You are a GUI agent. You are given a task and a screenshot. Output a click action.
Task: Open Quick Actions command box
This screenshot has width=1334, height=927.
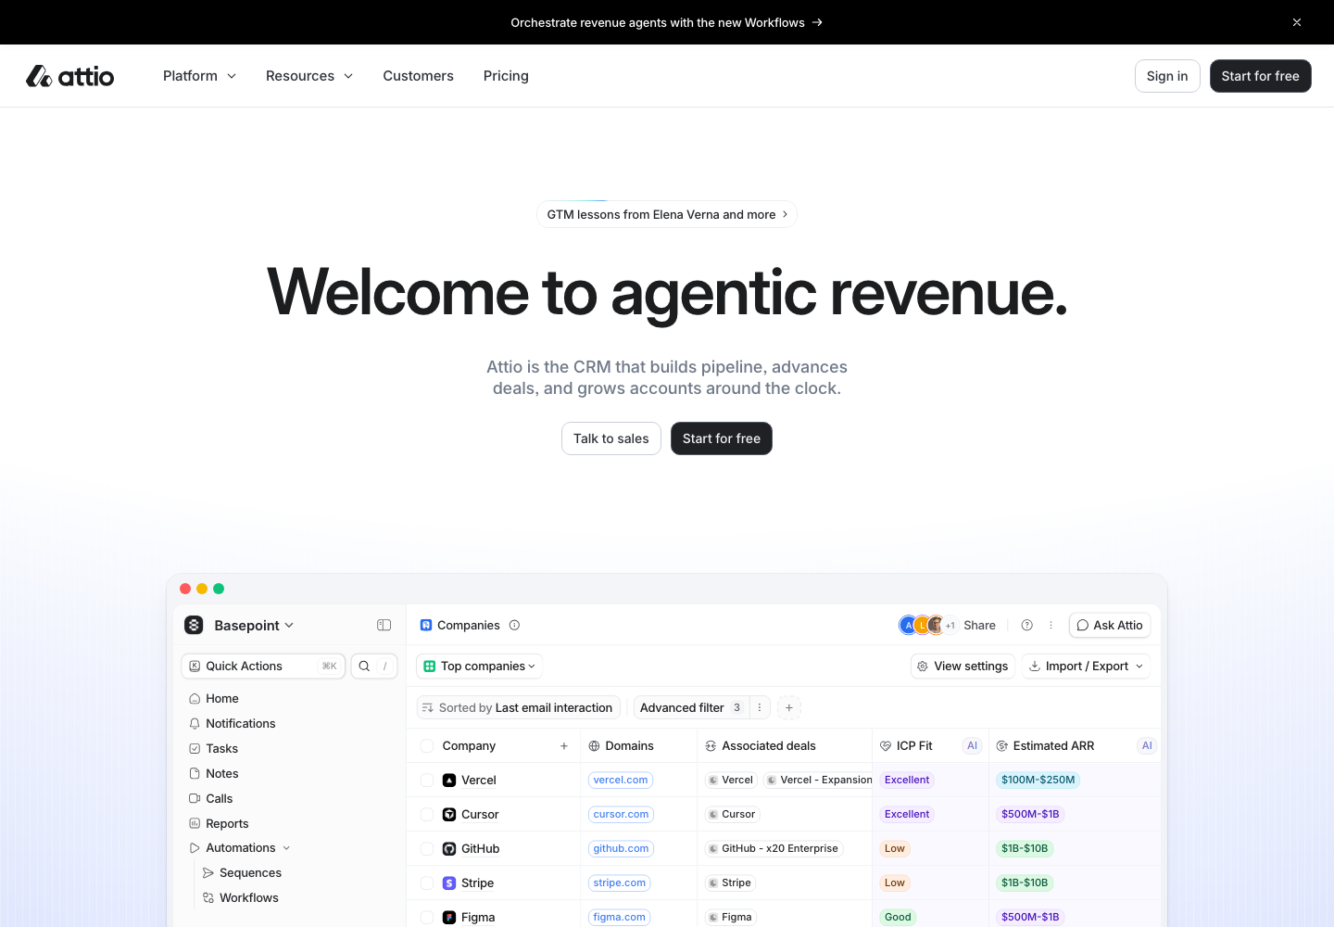click(x=264, y=666)
